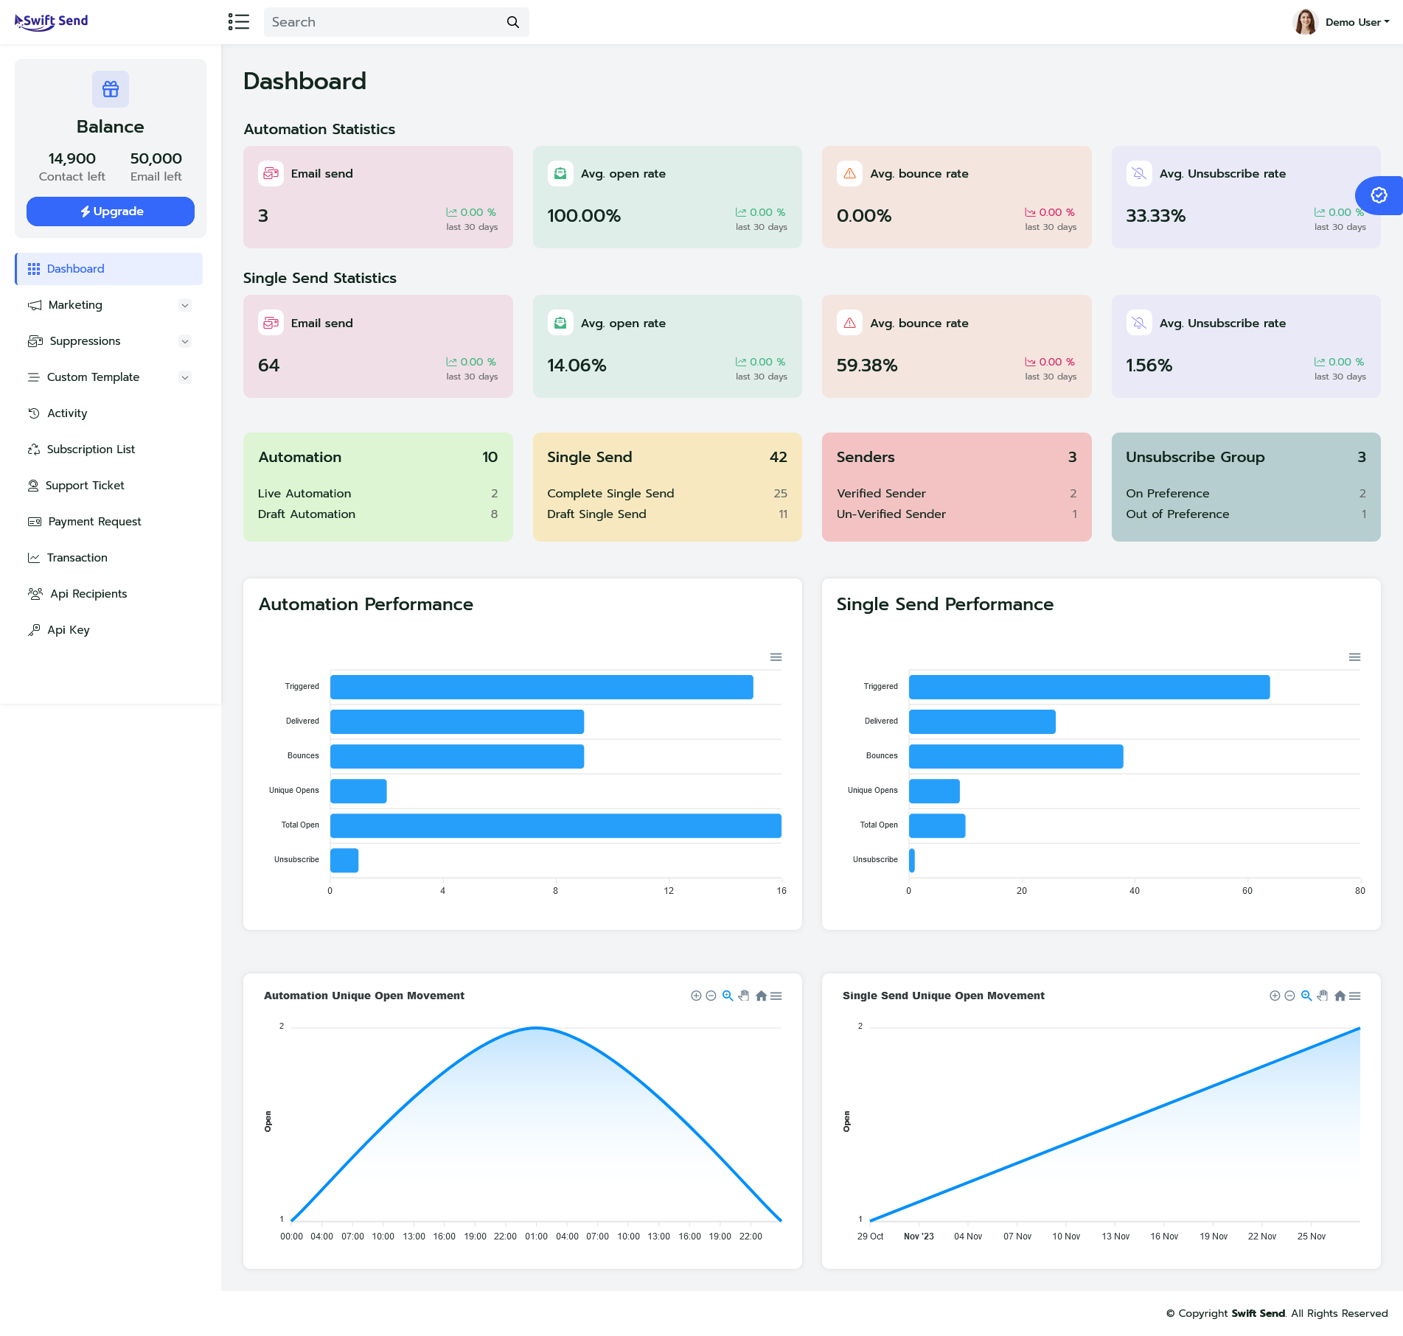Screen dimensions: 1403x1336
Task: Activate selection zoom on Automation Unique Open chart
Action: pos(728,996)
